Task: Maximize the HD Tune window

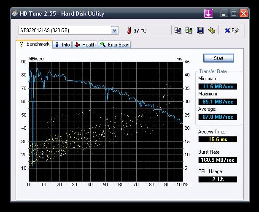Action: (234, 14)
